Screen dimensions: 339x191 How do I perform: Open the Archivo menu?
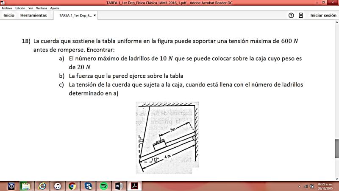coord(7,8)
